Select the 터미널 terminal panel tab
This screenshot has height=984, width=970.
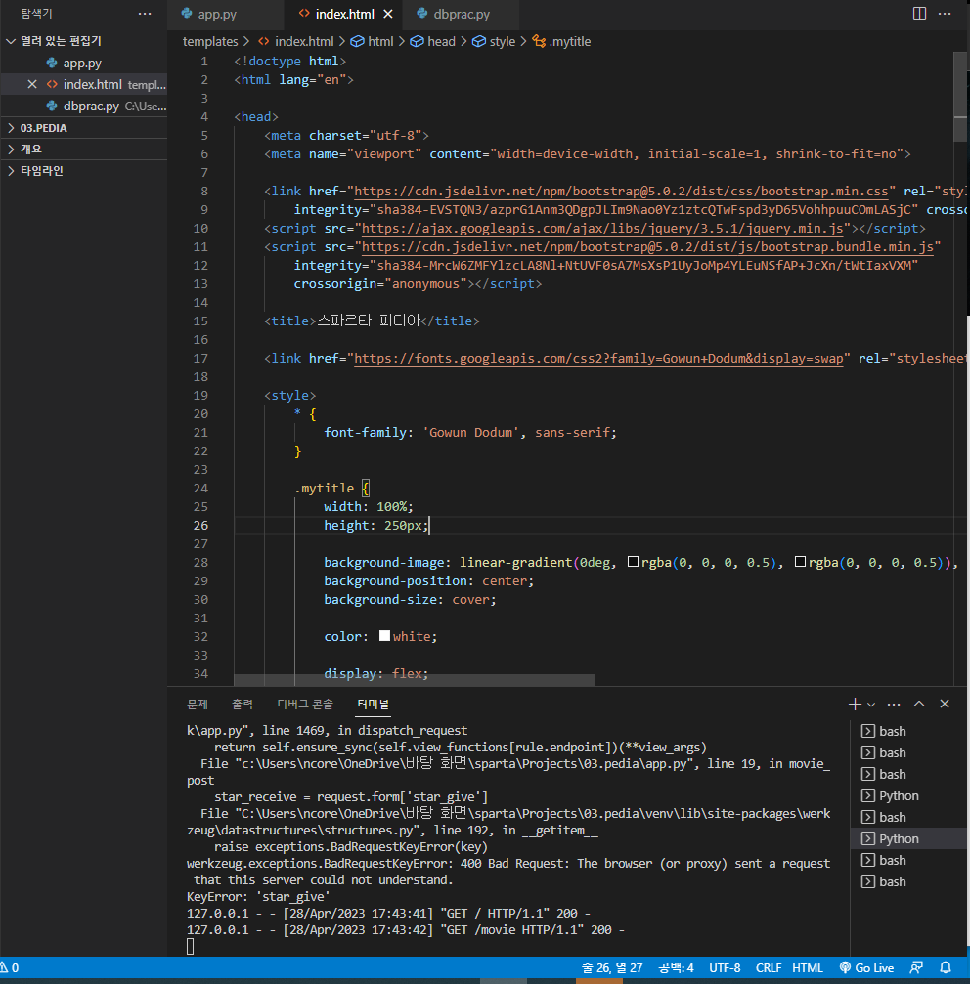[373, 705]
